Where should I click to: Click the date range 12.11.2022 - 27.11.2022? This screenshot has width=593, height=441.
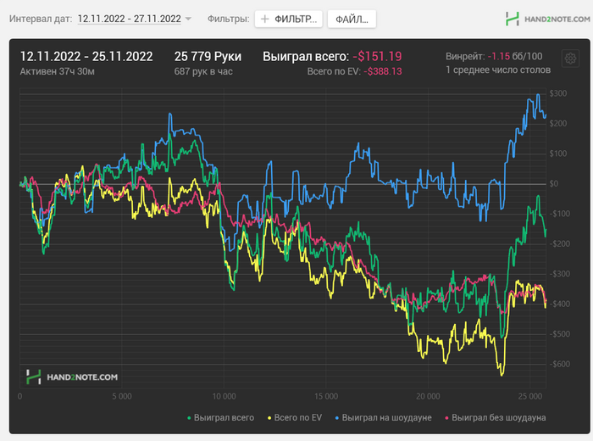tap(130, 19)
